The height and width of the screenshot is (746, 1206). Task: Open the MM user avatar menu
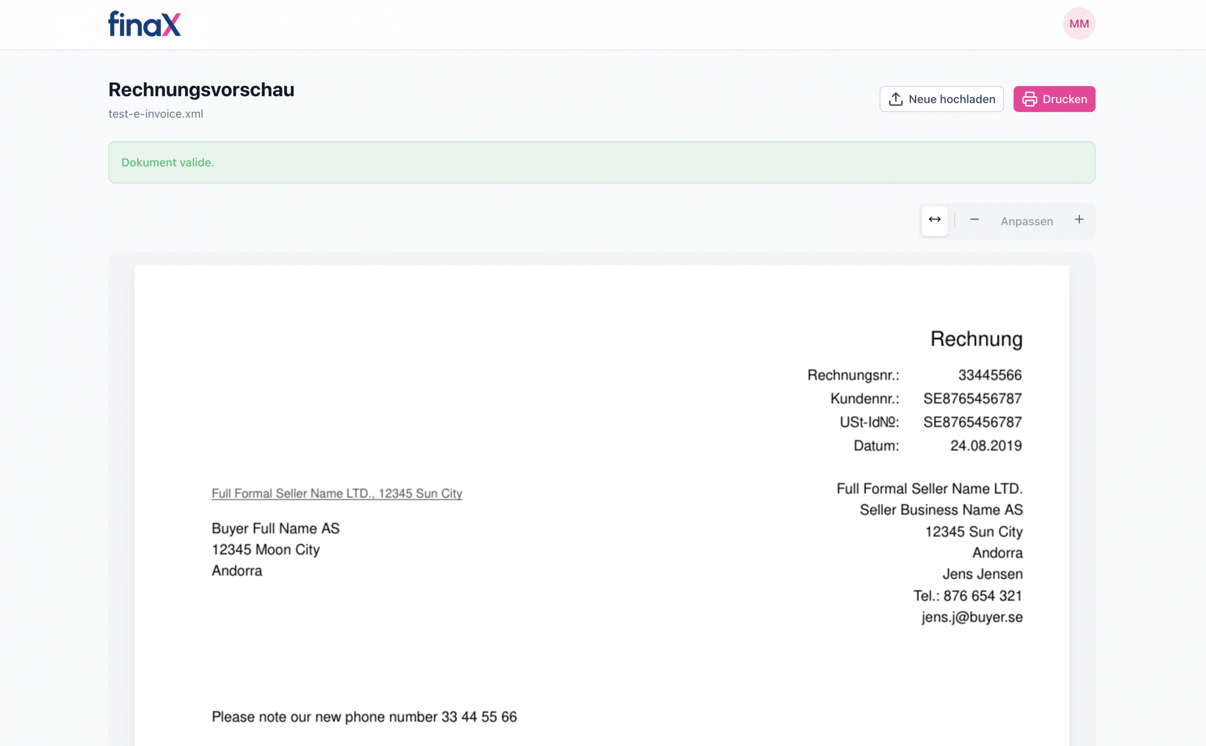coord(1079,24)
